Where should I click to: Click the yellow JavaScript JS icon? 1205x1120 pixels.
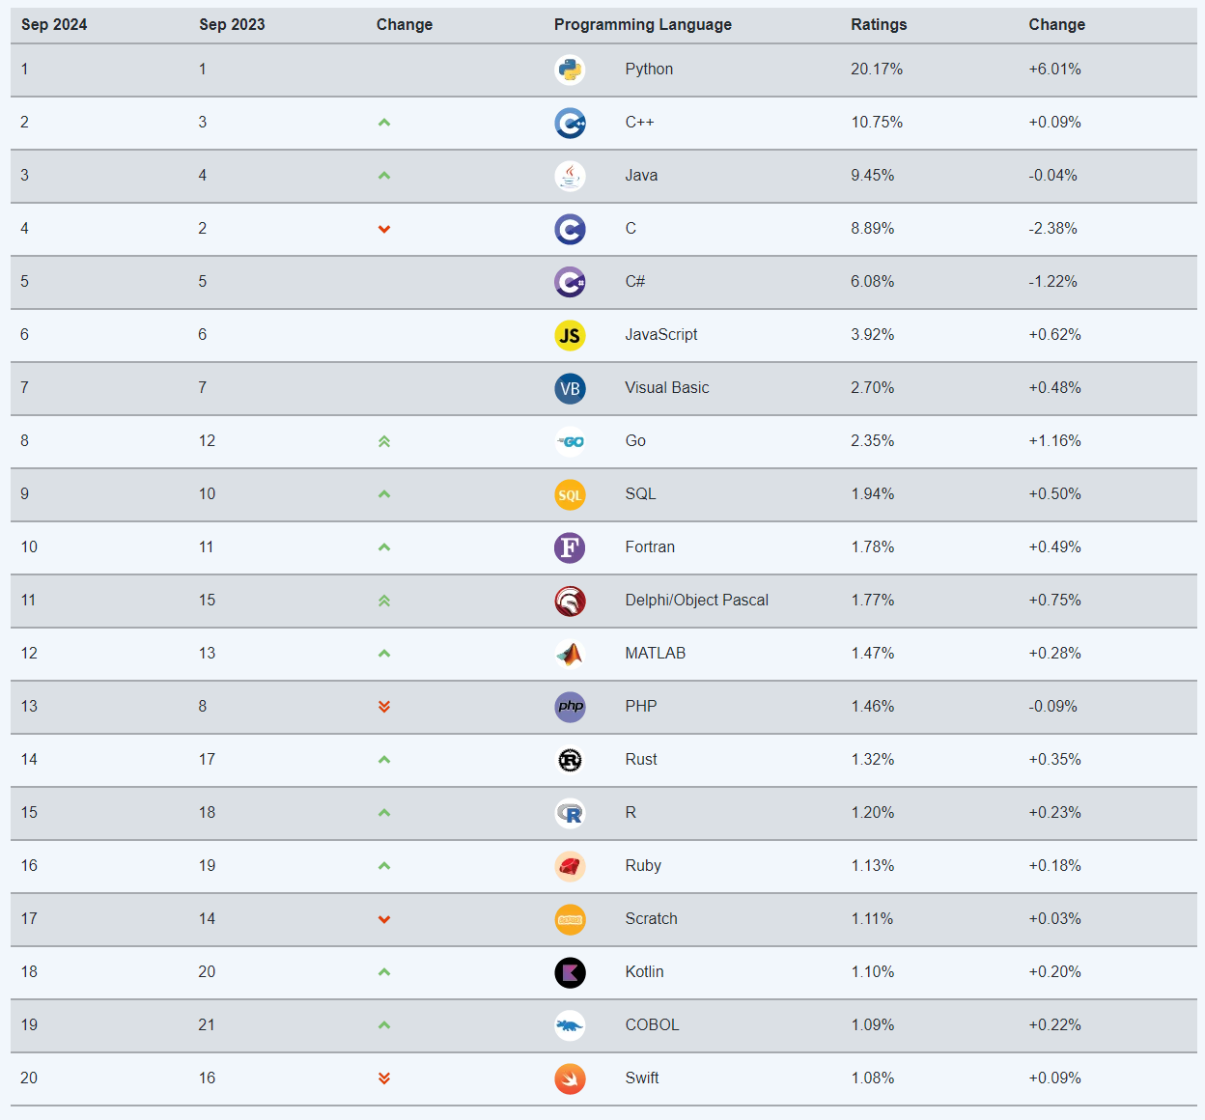tap(570, 335)
